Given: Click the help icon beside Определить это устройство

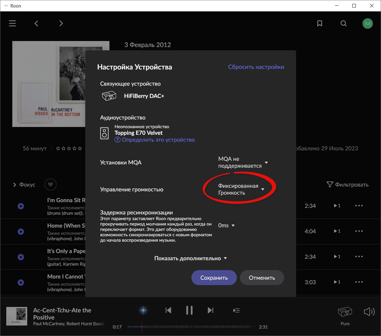Looking at the screenshot, I should pyautogui.click(x=118, y=140).
